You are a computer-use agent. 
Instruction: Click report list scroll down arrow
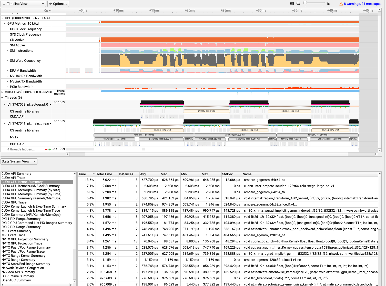click(x=75, y=281)
